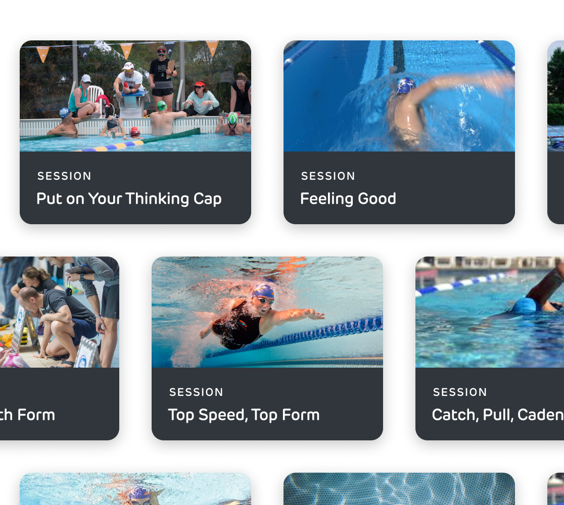Click the crouching coaches on pool deck photo
The image size is (564, 505).
59,312
